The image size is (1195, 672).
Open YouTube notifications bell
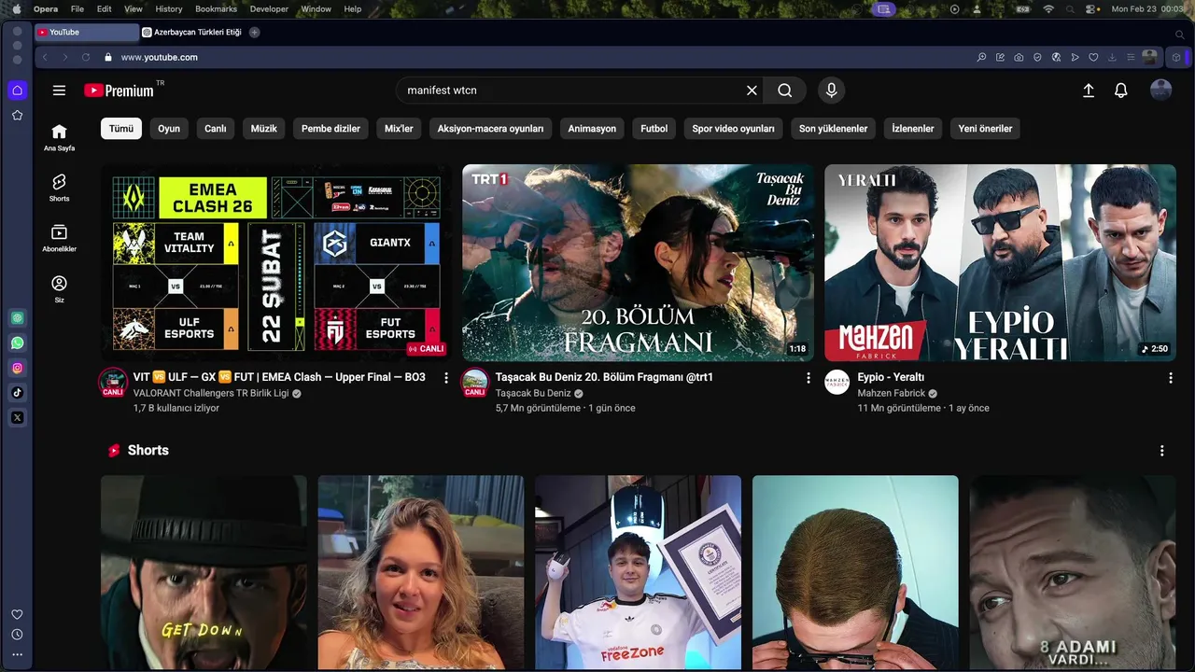(1121, 91)
